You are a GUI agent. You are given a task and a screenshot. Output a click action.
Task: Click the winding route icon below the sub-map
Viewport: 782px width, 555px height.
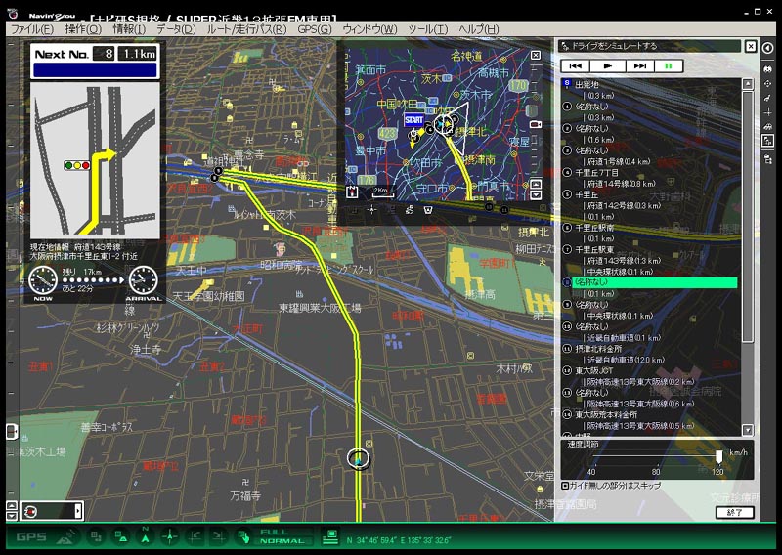[x=410, y=210]
